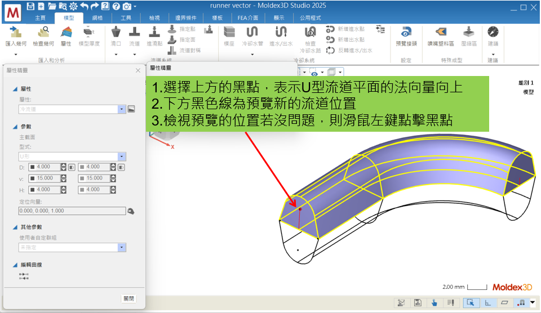Undo the last action
The height and width of the screenshot is (313, 541).
click(x=84, y=6)
